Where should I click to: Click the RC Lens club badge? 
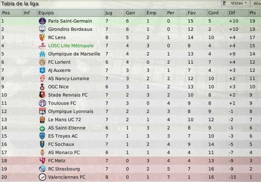point(42,37)
